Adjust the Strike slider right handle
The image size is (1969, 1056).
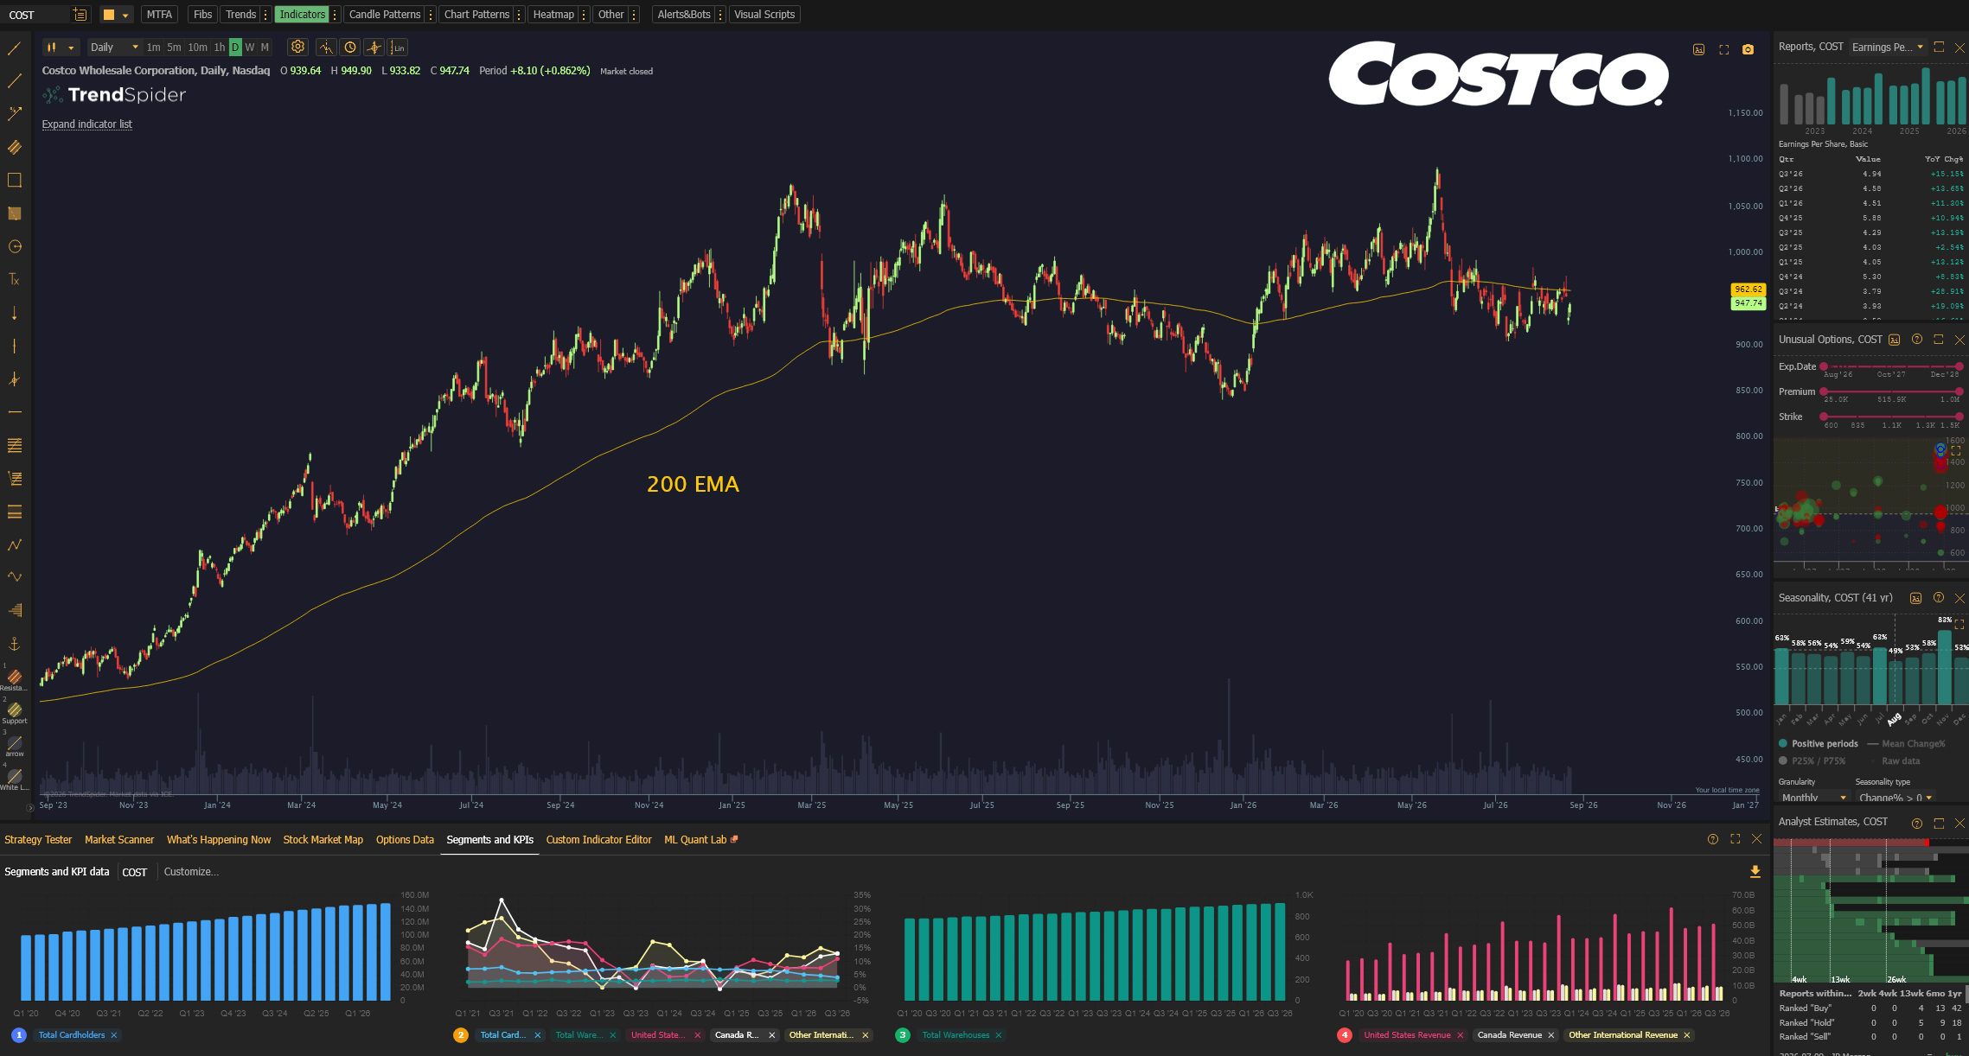(1959, 417)
